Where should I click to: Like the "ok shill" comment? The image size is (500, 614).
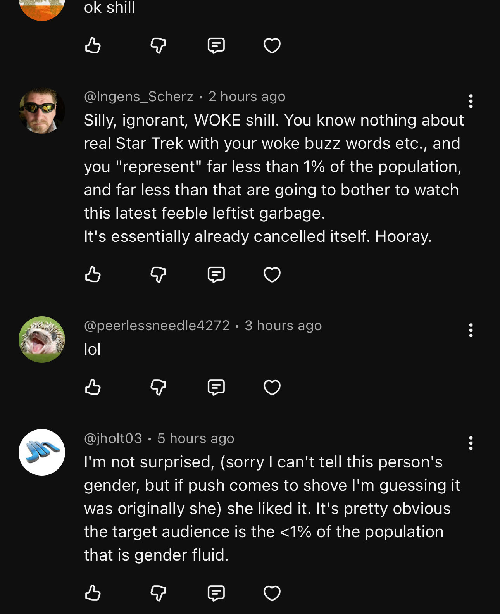click(93, 45)
